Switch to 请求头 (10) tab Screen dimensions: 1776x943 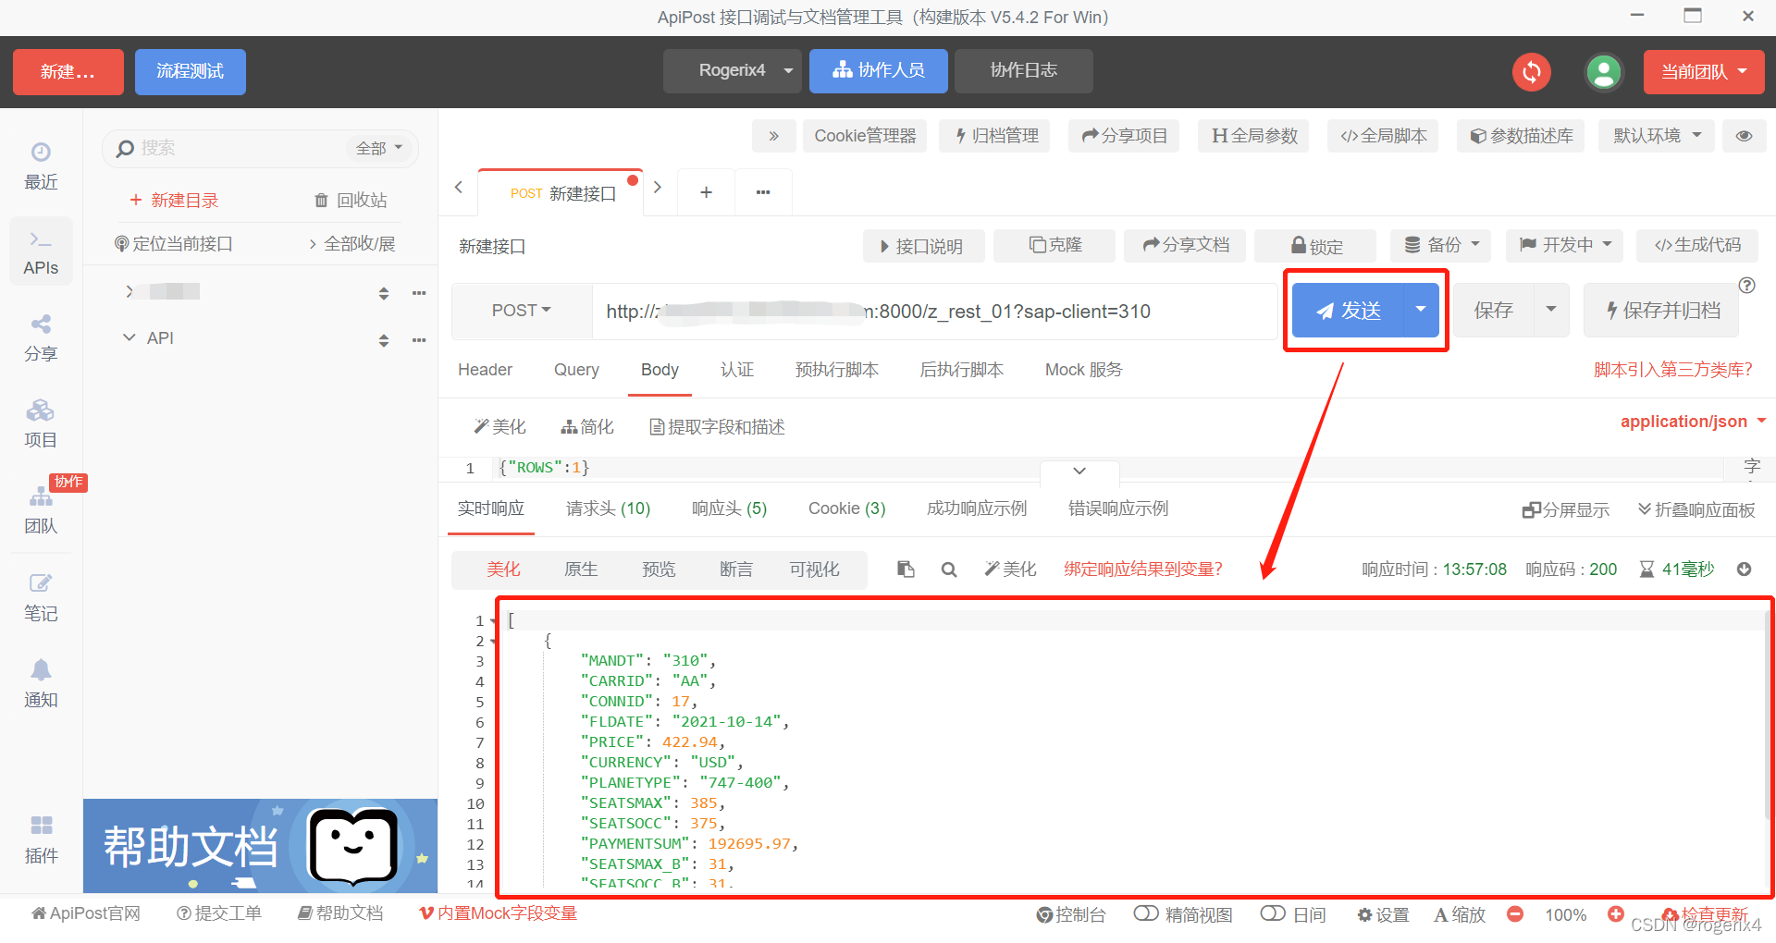(609, 508)
